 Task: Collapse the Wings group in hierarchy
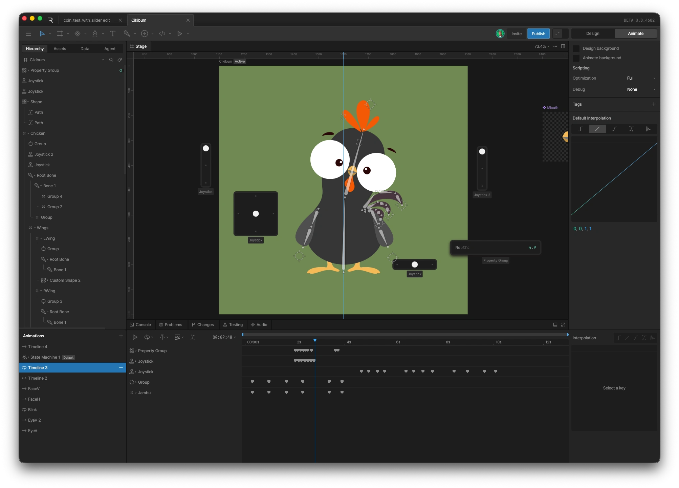tap(35, 228)
